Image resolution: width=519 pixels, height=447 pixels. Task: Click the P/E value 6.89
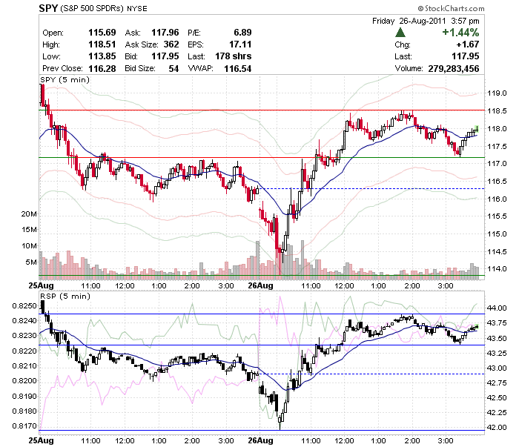tap(242, 33)
